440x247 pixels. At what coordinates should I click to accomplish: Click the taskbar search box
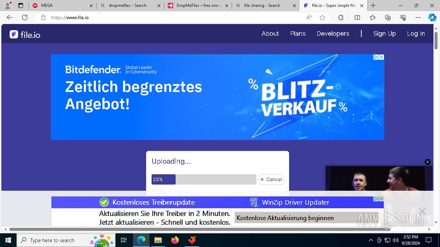67,240
